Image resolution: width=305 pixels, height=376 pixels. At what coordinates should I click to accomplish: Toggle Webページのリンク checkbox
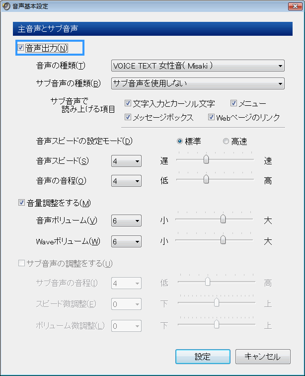point(211,118)
